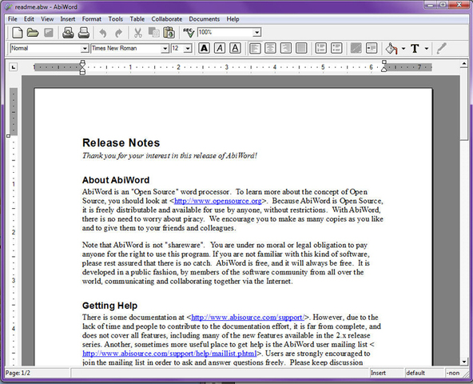Select the format painter brush icon
The height and width of the screenshot is (384, 473).
point(441,48)
